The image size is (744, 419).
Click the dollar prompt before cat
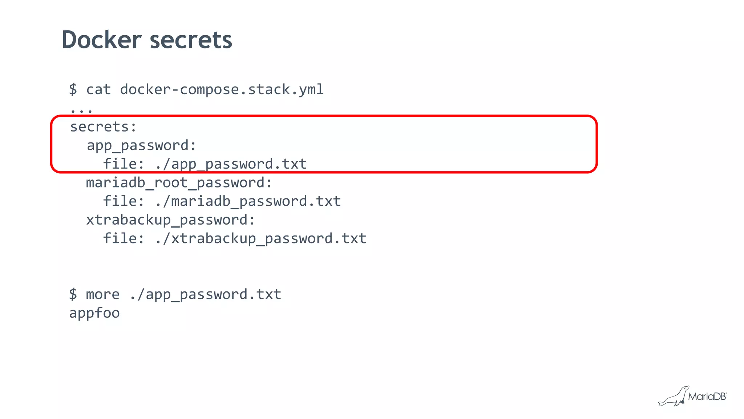point(73,90)
